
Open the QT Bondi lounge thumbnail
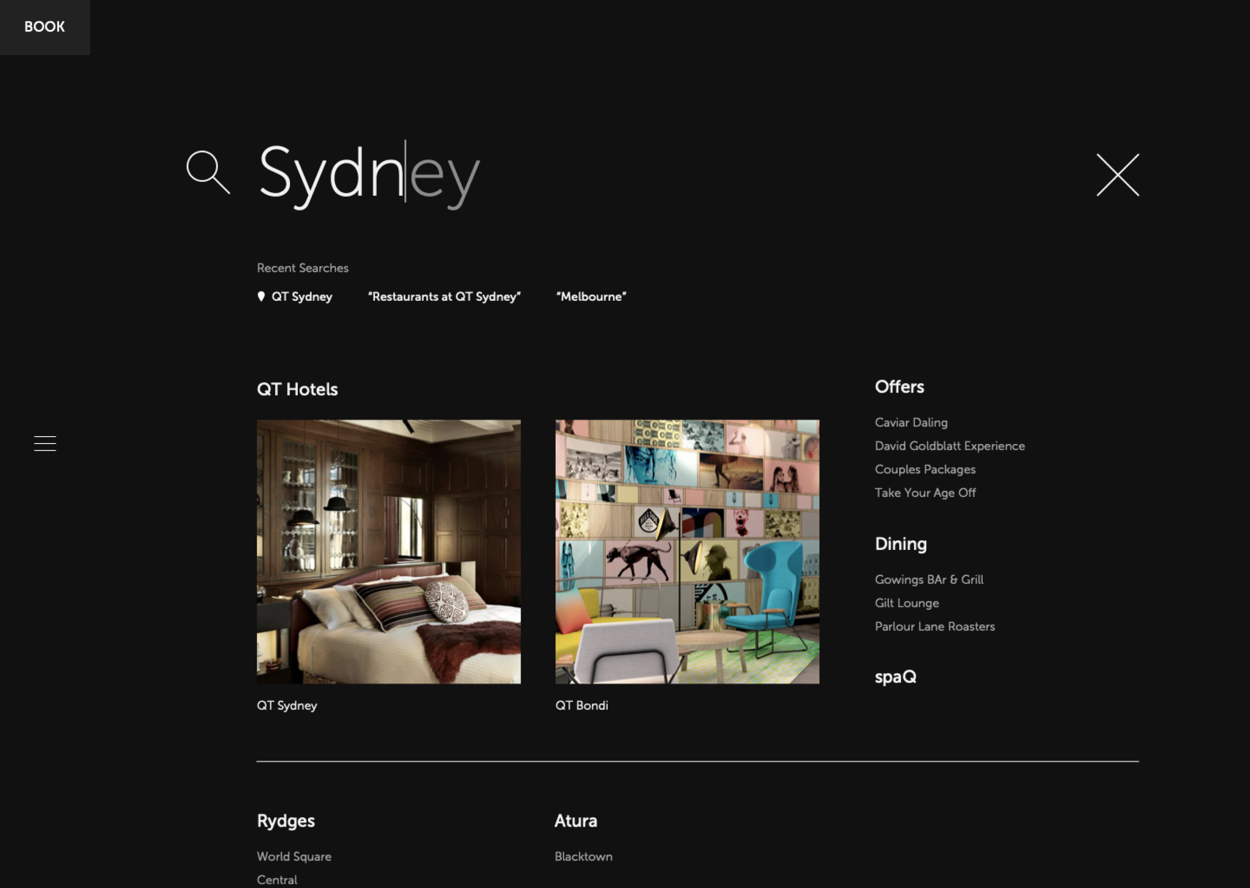pyautogui.click(x=687, y=551)
